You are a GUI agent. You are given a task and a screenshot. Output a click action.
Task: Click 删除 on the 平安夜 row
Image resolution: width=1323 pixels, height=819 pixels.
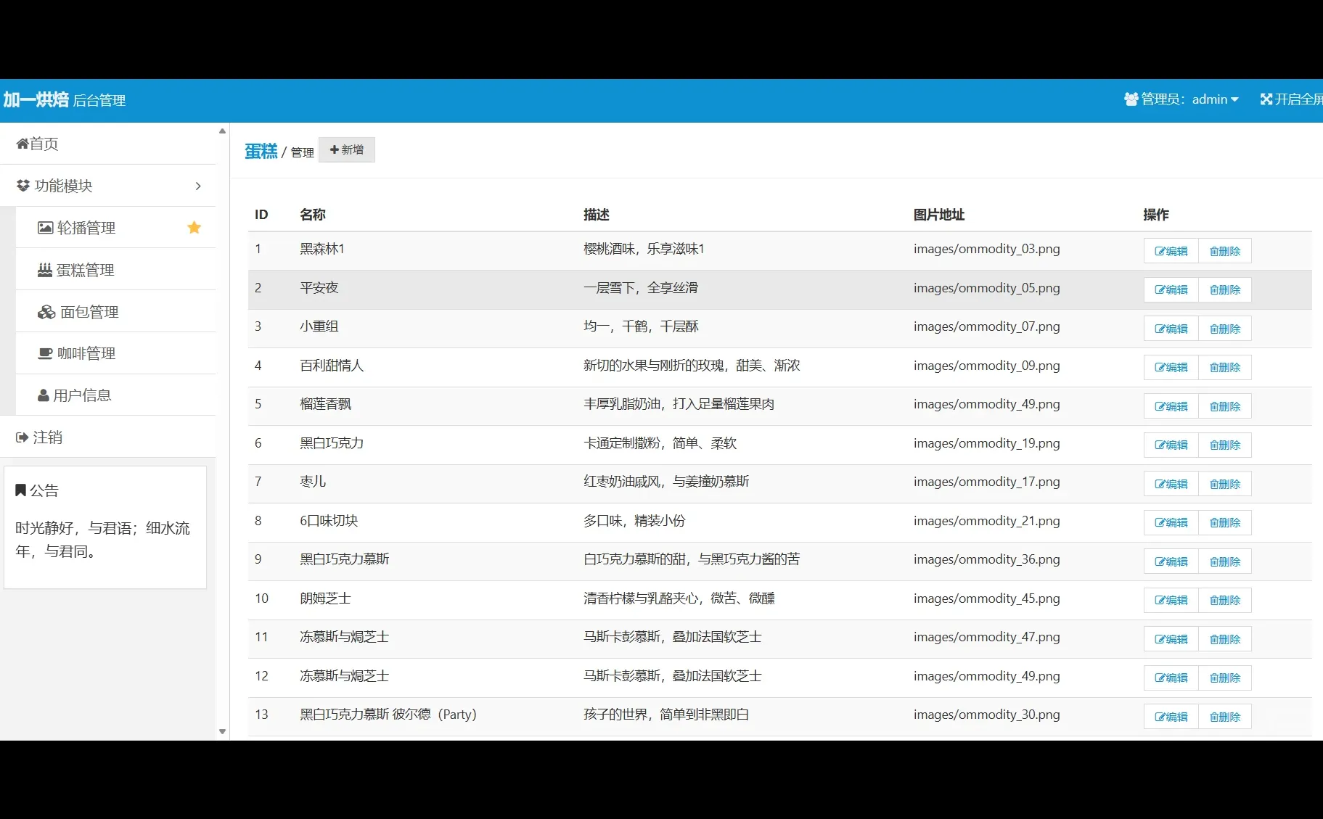1224,289
